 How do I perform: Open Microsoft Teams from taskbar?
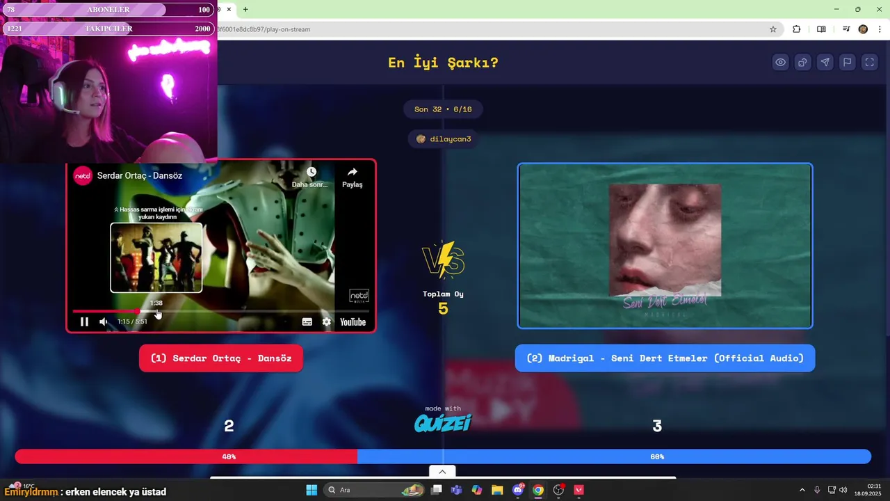(456, 490)
